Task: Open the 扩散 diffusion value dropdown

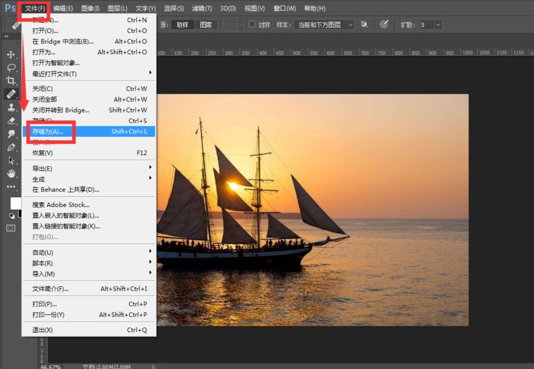Action: (438, 24)
